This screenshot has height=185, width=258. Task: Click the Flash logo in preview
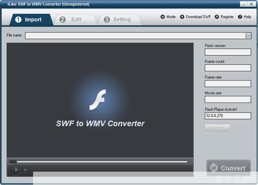pos(98,100)
